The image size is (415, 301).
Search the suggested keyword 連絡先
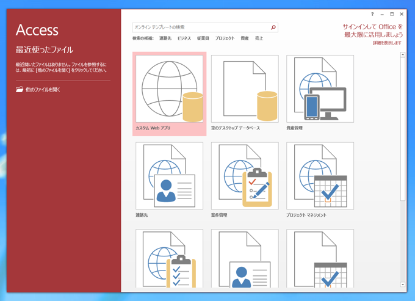[x=165, y=38]
